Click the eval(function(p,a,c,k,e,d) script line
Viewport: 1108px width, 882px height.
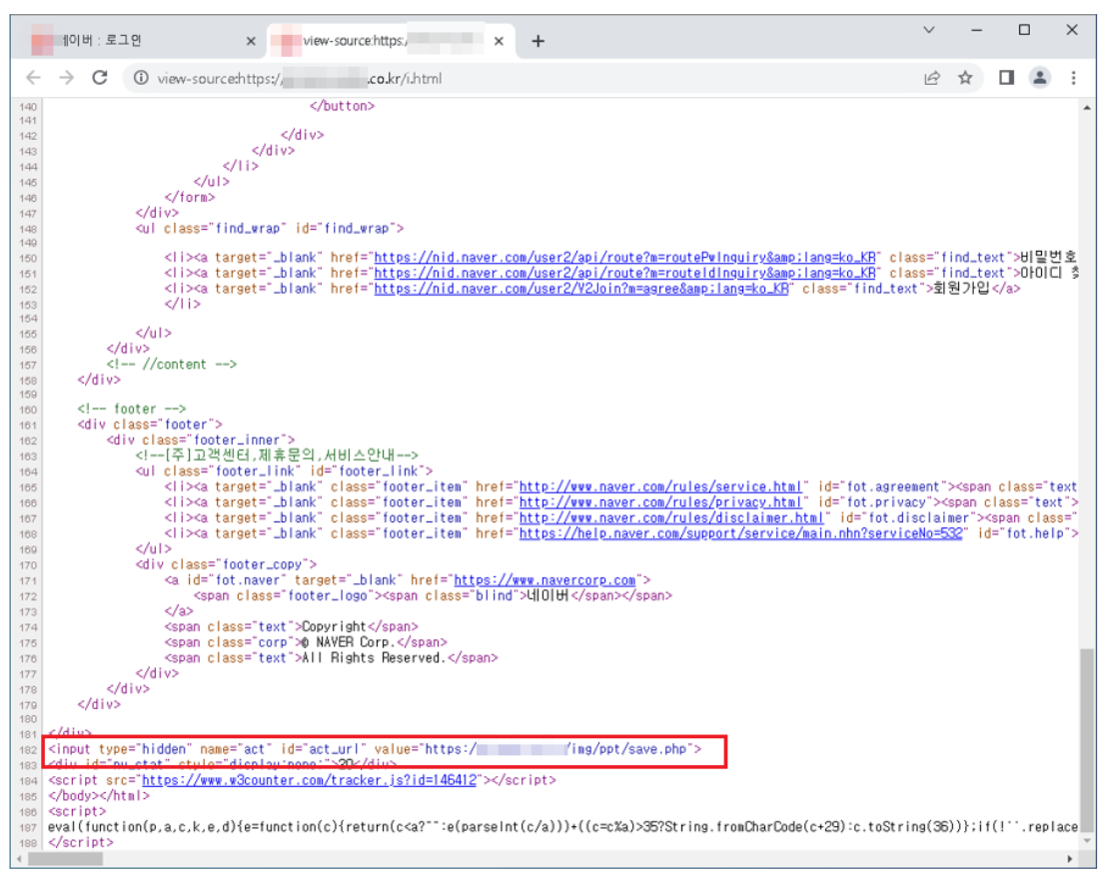click(562, 827)
